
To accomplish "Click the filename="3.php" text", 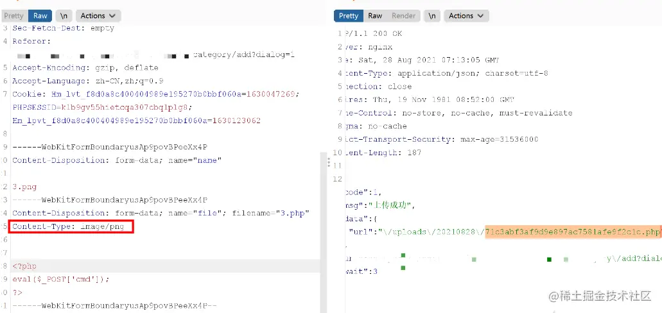I will [x=271, y=213].
